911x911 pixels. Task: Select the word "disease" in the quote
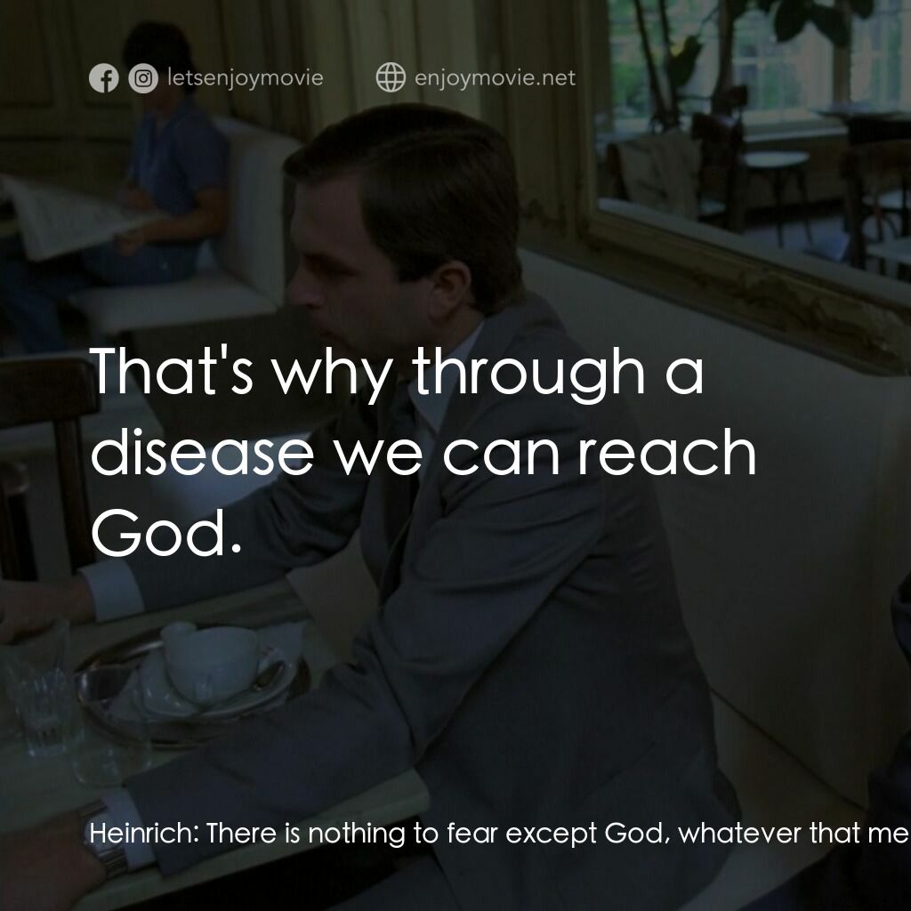tap(202, 454)
